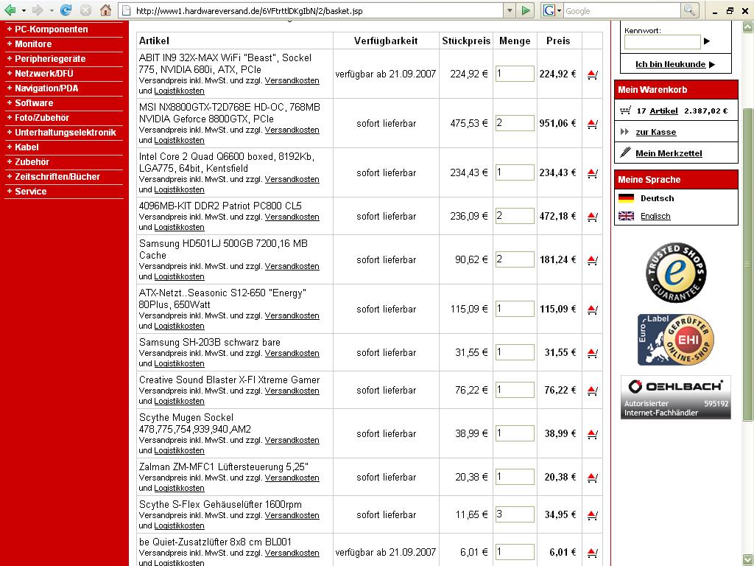Image resolution: width=754 pixels, height=566 pixels.
Task: Click the Trusted Shops Guarantee seal
Action: 676,273
